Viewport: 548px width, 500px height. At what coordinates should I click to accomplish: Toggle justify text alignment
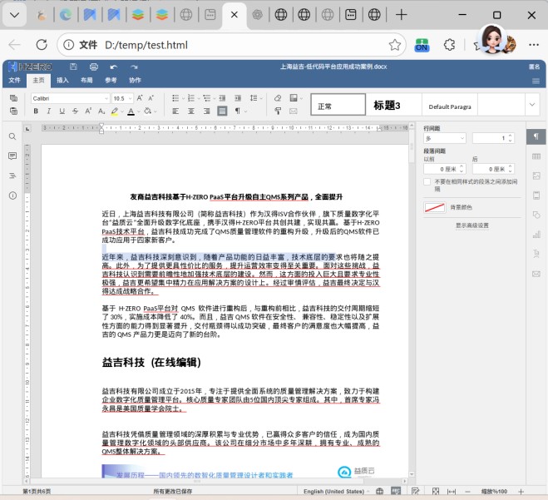(x=222, y=111)
